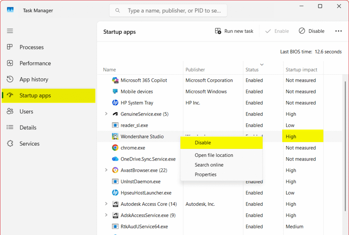Open the Users page
Image resolution: width=349 pixels, height=235 pixels.
pyautogui.click(x=48, y=111)
